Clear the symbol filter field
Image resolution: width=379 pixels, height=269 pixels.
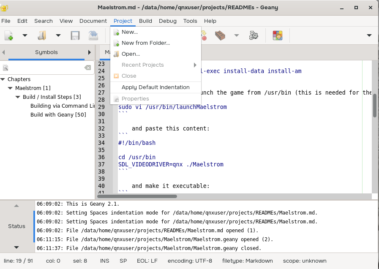coord(87,68)
